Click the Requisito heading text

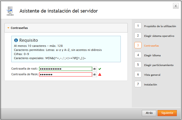tap(29, 40)
